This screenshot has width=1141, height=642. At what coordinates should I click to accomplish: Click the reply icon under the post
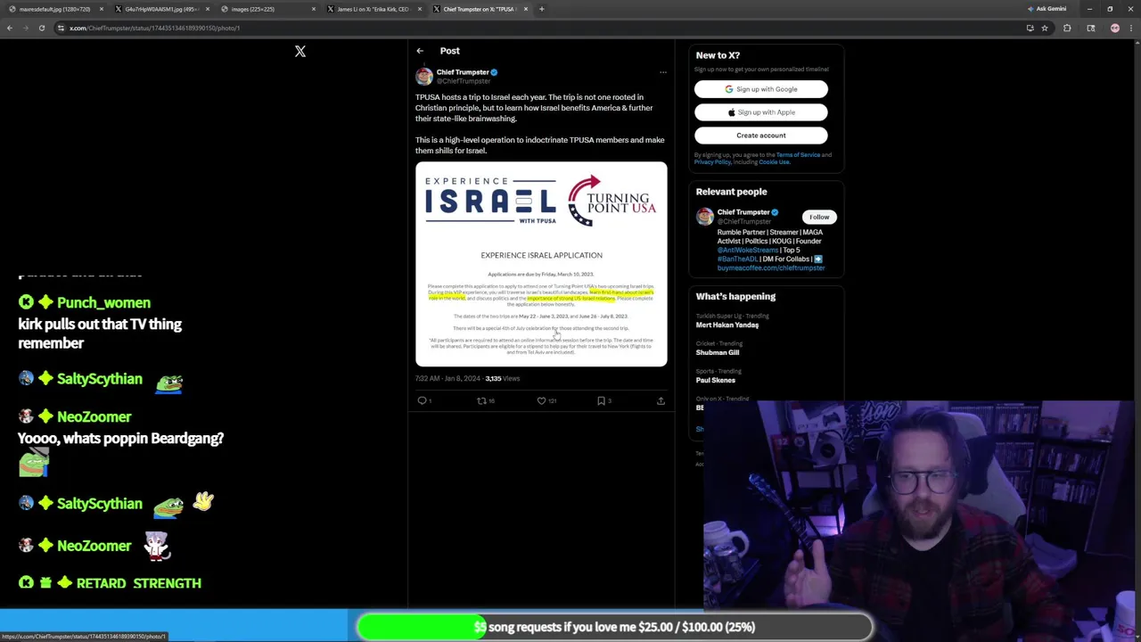(423, 401)
